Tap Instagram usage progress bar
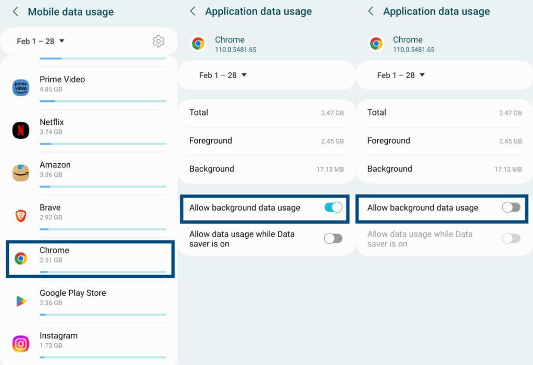 pyautogui.click(x=103, y=357)
